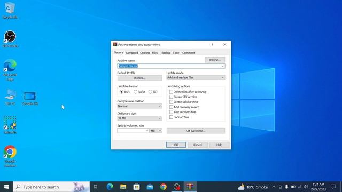Select the desktop shortcut above Google Chrome
The image size is (342, 192).
10,125
